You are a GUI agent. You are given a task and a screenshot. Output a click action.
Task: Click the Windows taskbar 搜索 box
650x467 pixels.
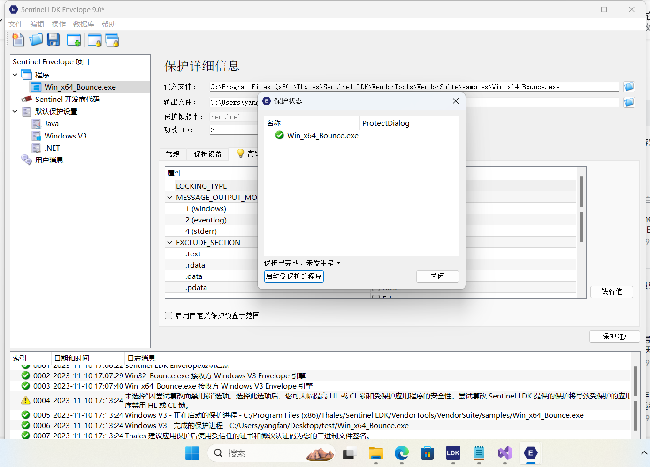click(270, 453)
